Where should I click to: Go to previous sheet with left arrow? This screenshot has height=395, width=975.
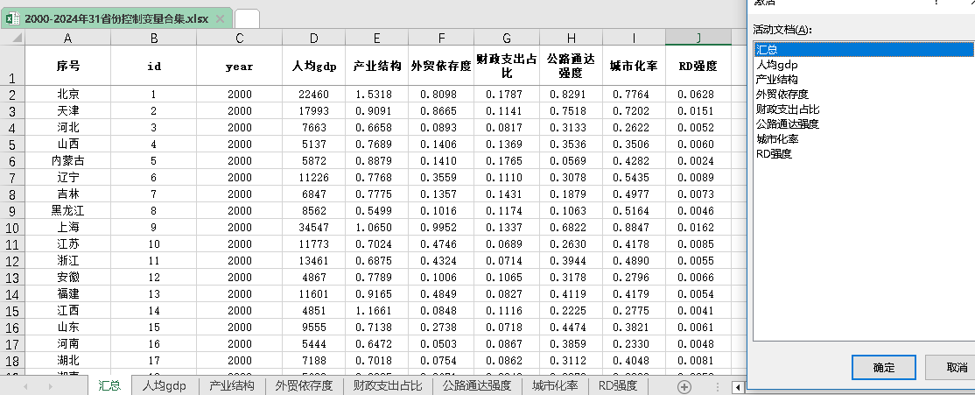25,387
